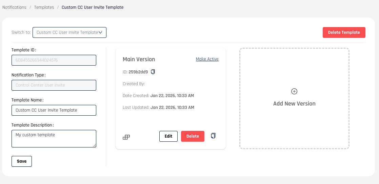
Task: Delete the Main Version using the red Delete button
Action: 193,136
